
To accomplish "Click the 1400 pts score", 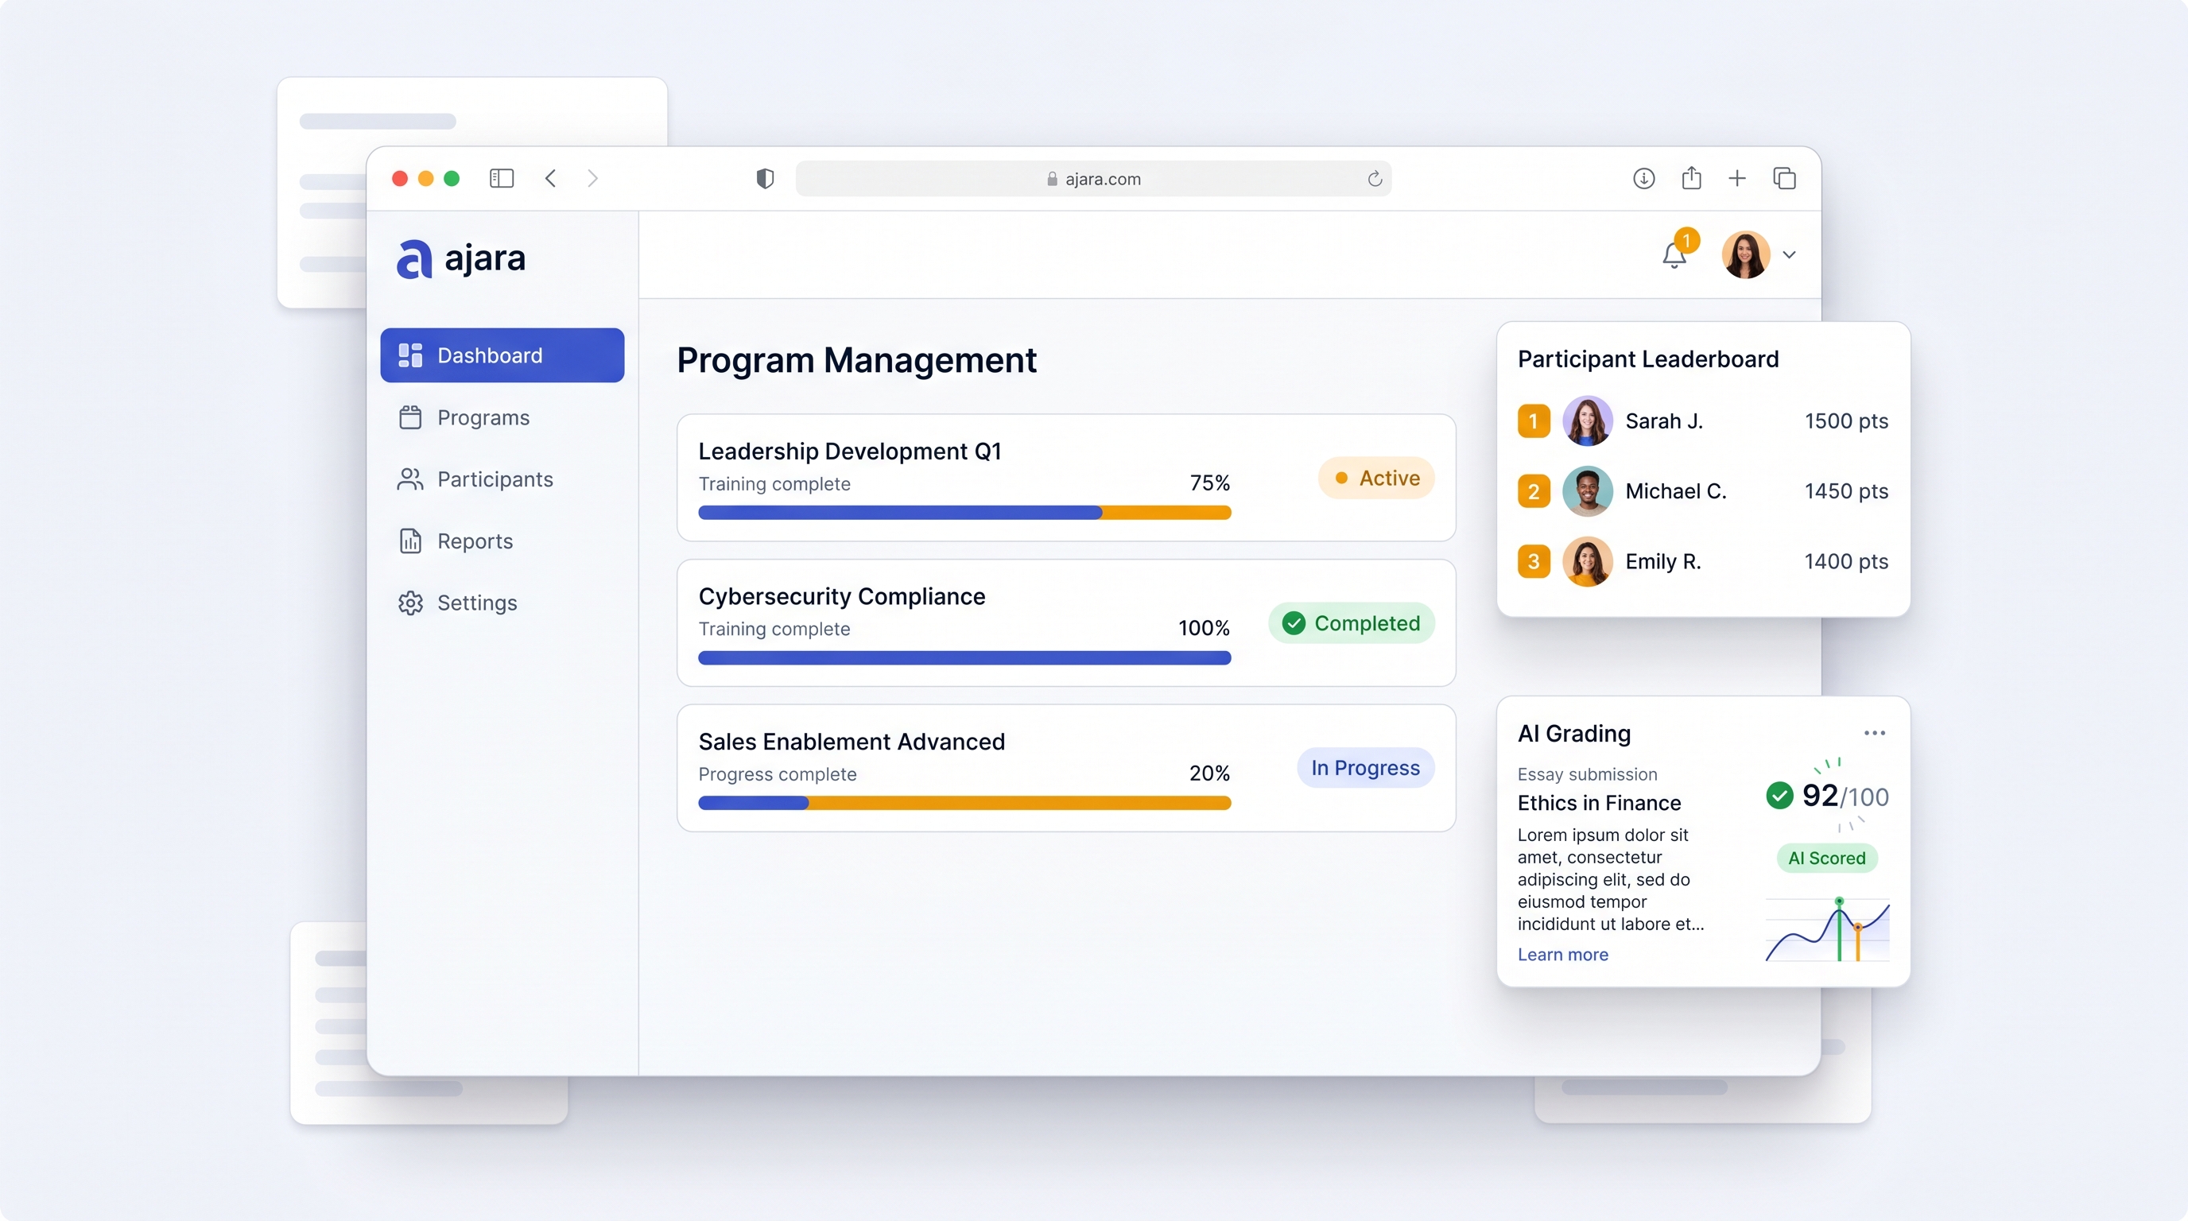I will coord(1847,561).
